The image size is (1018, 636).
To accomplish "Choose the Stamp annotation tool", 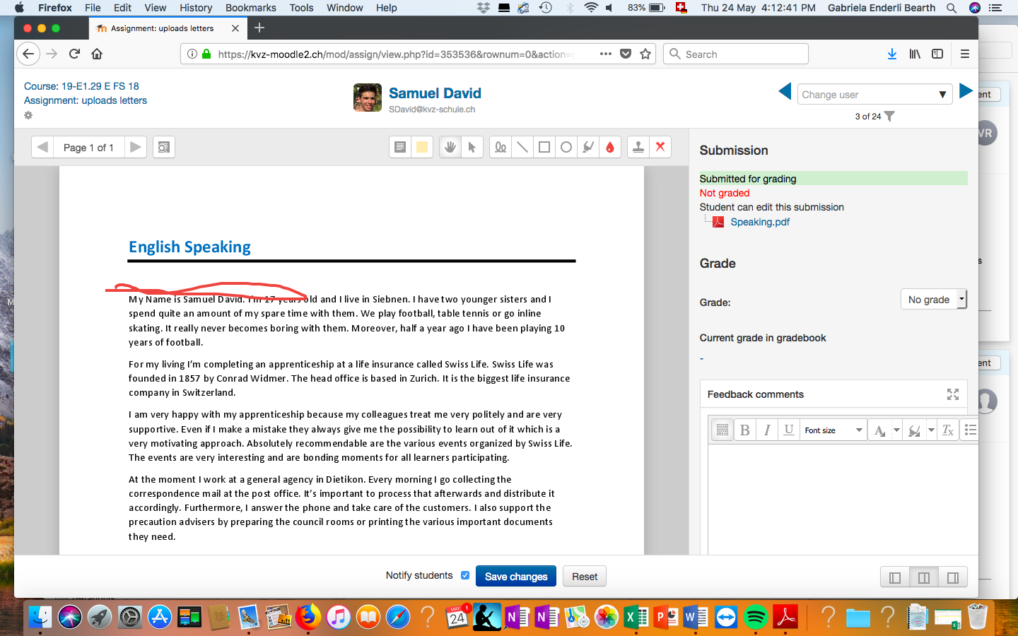I will click(638, 147).
